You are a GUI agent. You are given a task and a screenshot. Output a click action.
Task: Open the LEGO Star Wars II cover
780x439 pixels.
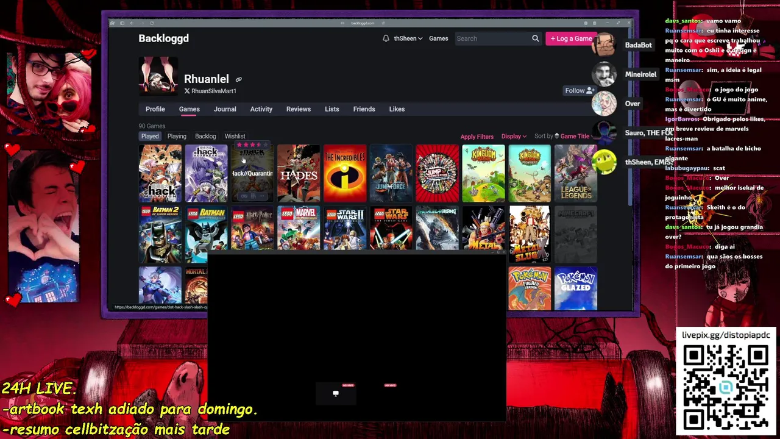coord(345,228)
